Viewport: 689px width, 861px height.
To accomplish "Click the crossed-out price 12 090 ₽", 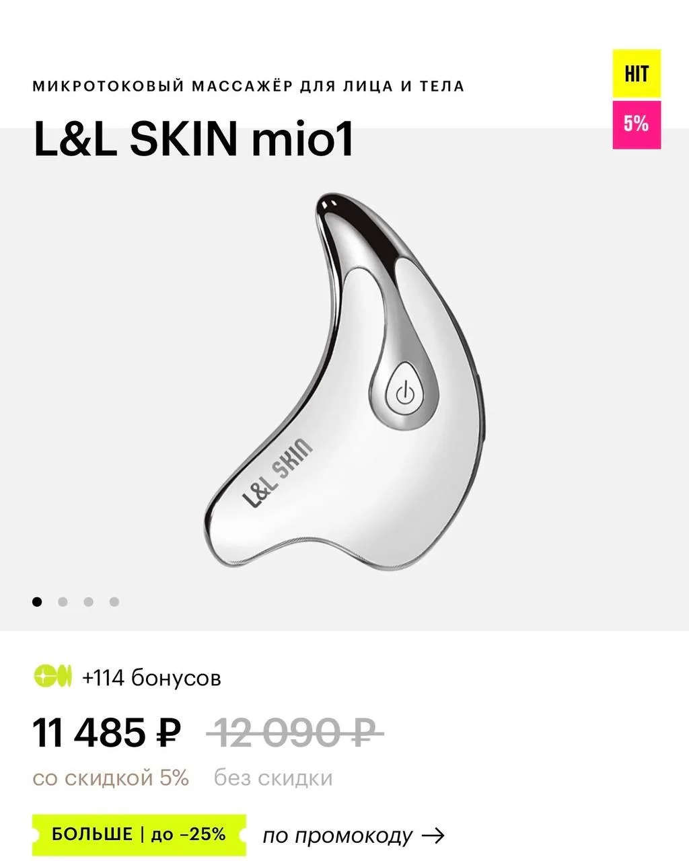I will pyautogui.click(x=295, y=733).
